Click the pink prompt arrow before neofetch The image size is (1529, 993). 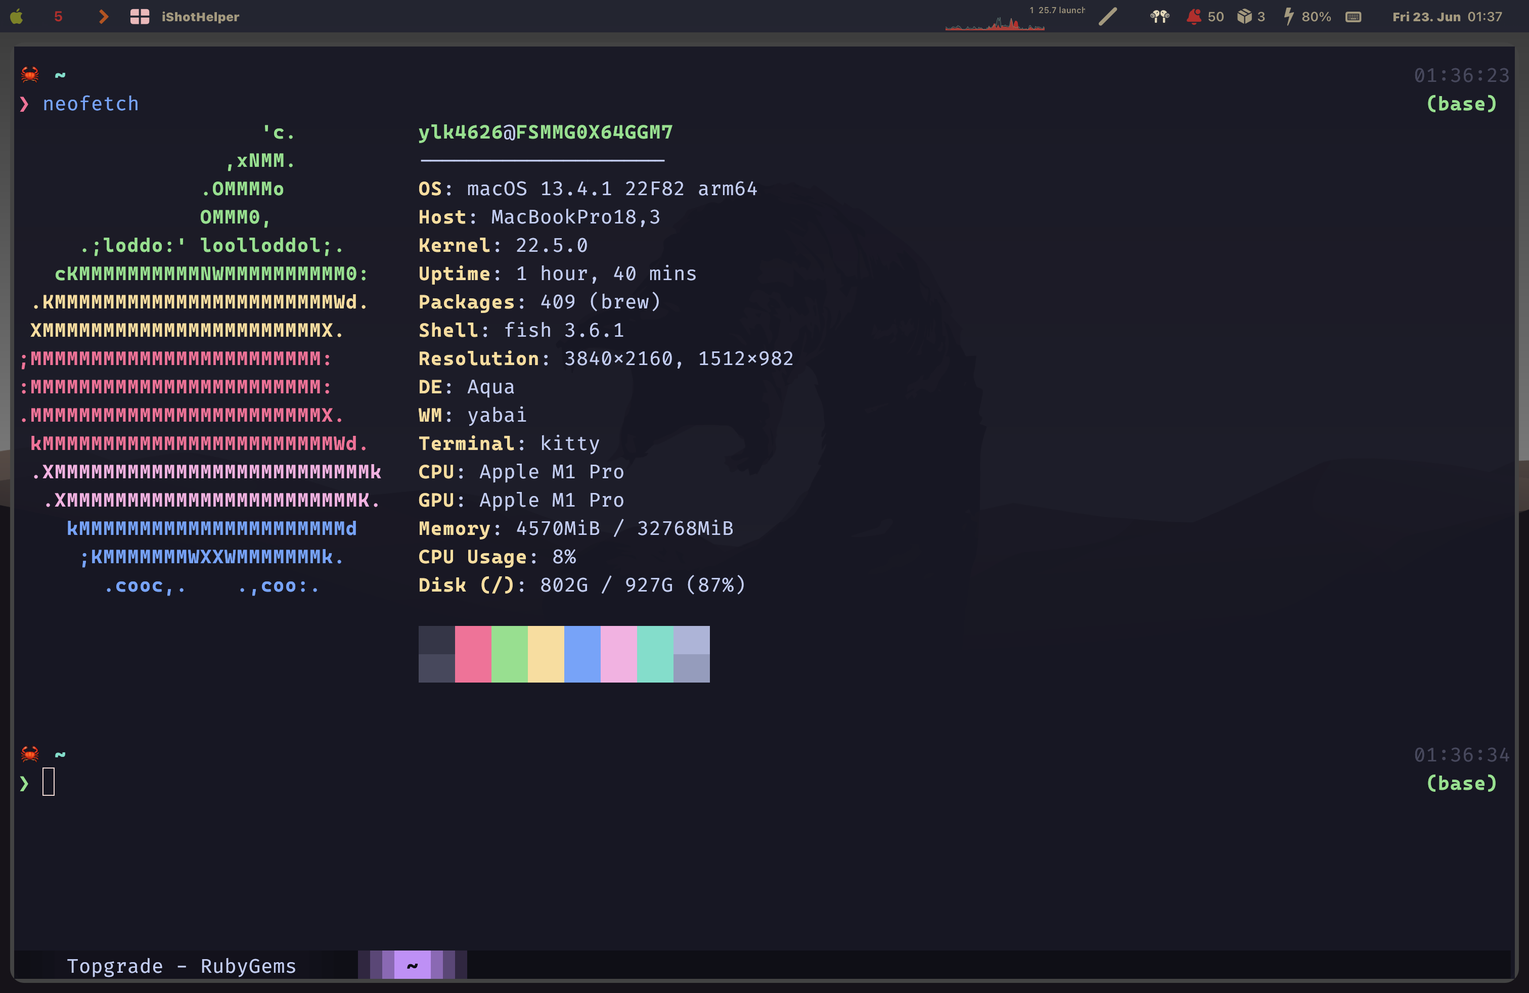tap(24, 104)
